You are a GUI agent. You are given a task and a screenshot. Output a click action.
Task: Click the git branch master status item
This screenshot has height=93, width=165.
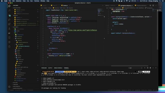[11, 90]
